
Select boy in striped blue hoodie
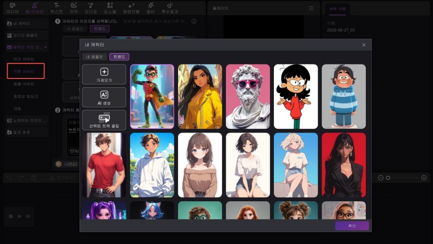tap(344, 97)
